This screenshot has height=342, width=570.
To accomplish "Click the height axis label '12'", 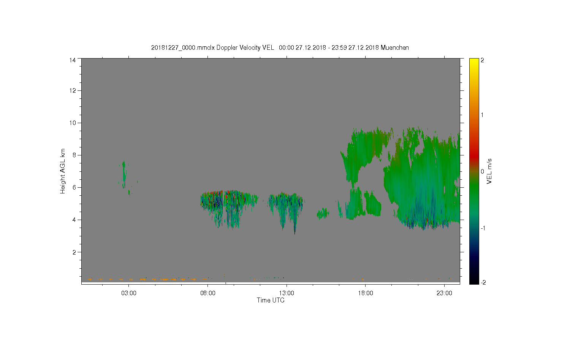I will click(73, 90).
